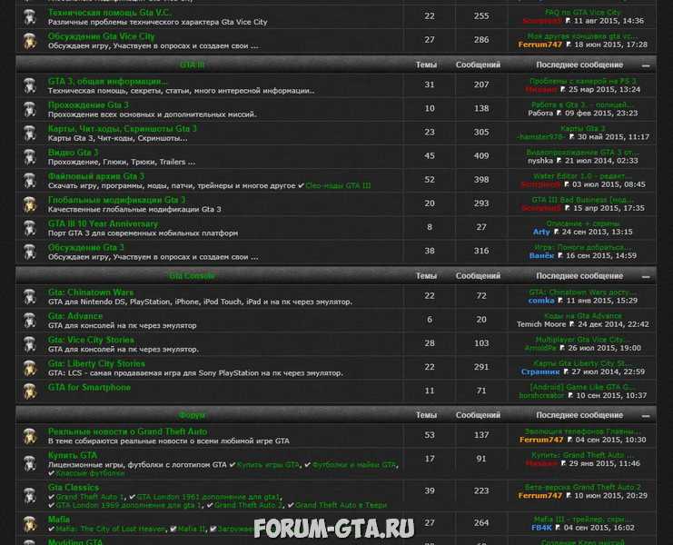The height and width of the screenshot is (545, 673).
Task: Open GTA for Smartphone forum
Action: (x=89, y=388)
